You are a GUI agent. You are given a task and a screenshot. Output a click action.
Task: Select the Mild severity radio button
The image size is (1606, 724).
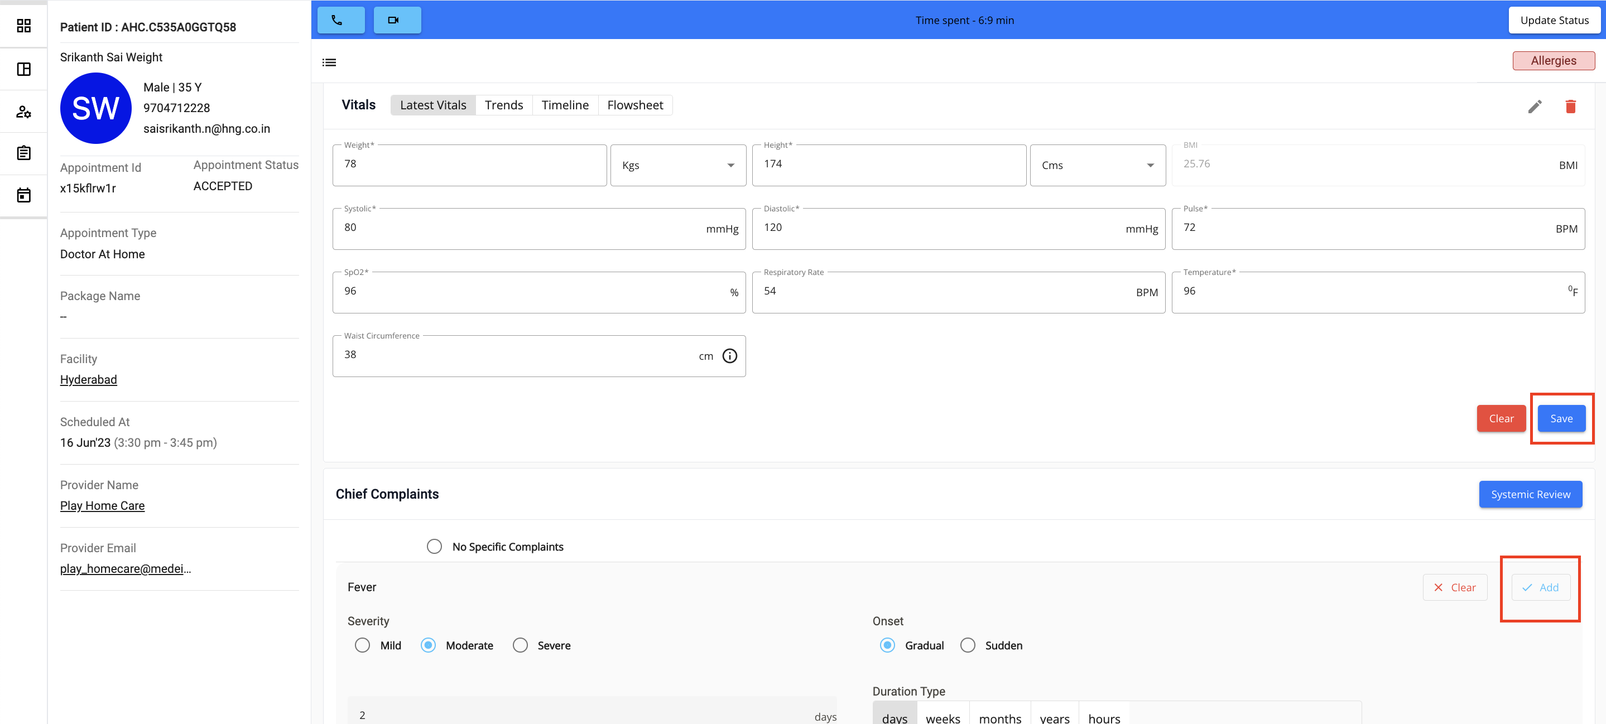tap(362, 645)
